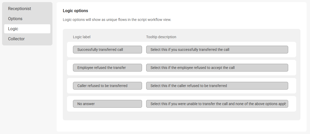This screenshot has height=134, width=310.
Task: Edit the 'Employee refused the transfer' label field
Action: point(107,68)
